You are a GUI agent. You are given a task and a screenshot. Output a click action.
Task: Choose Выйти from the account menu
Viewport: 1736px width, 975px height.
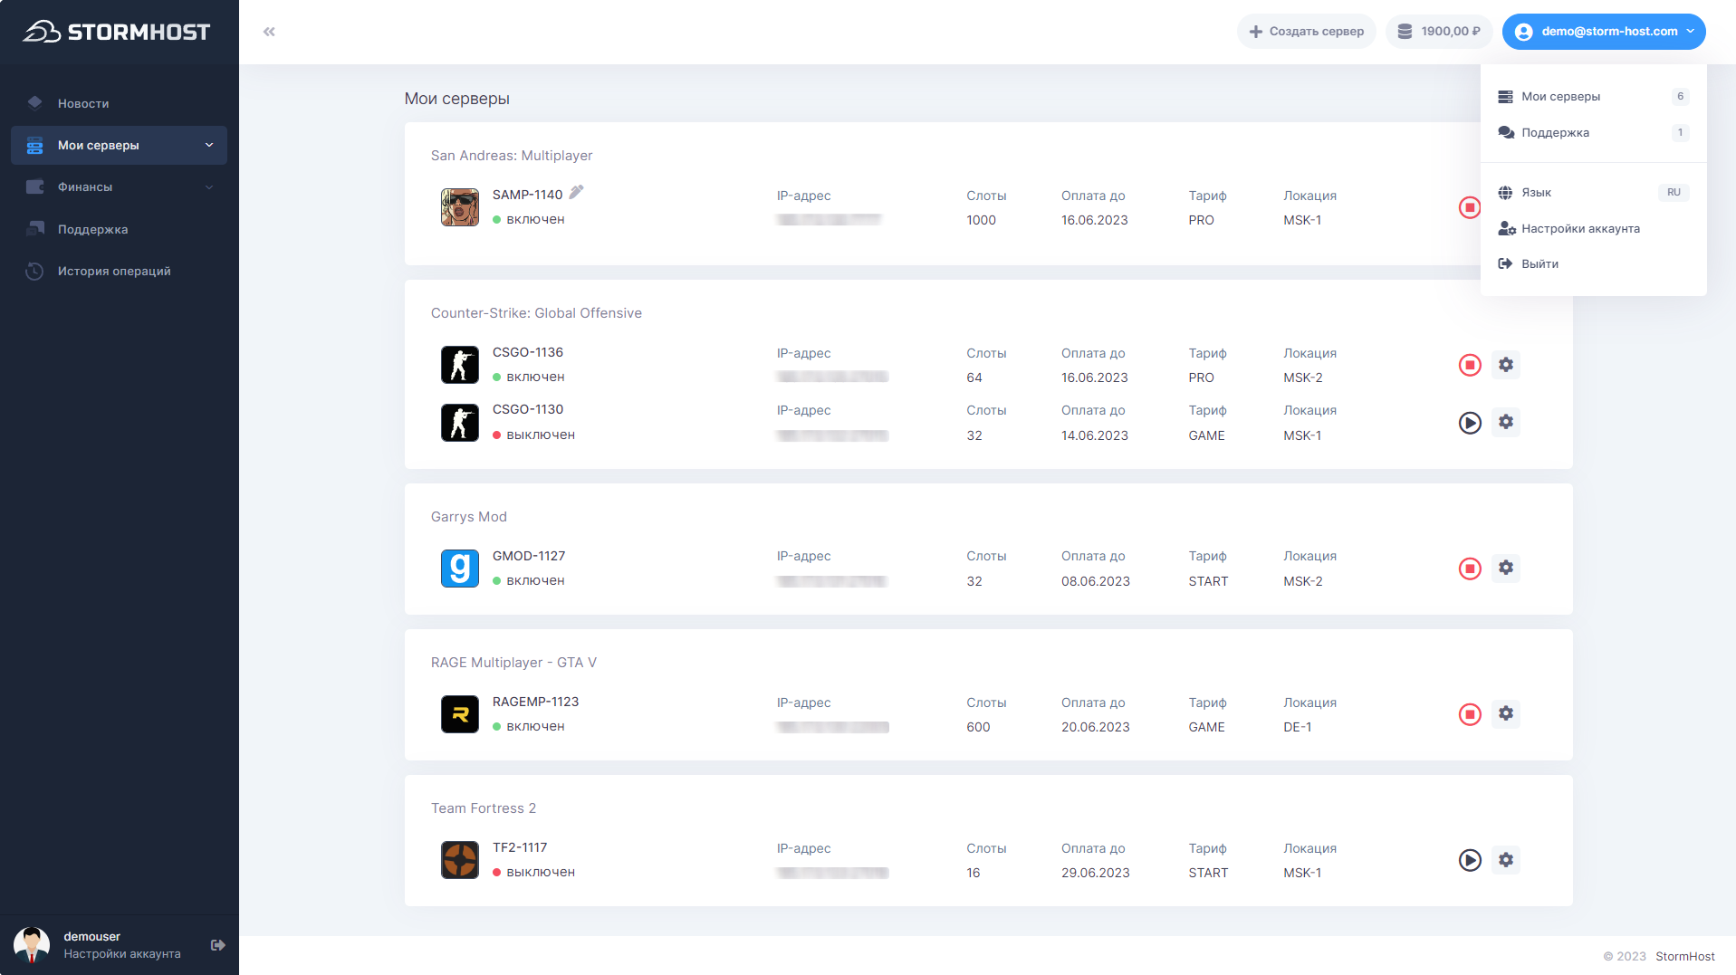click(1539, 264)
